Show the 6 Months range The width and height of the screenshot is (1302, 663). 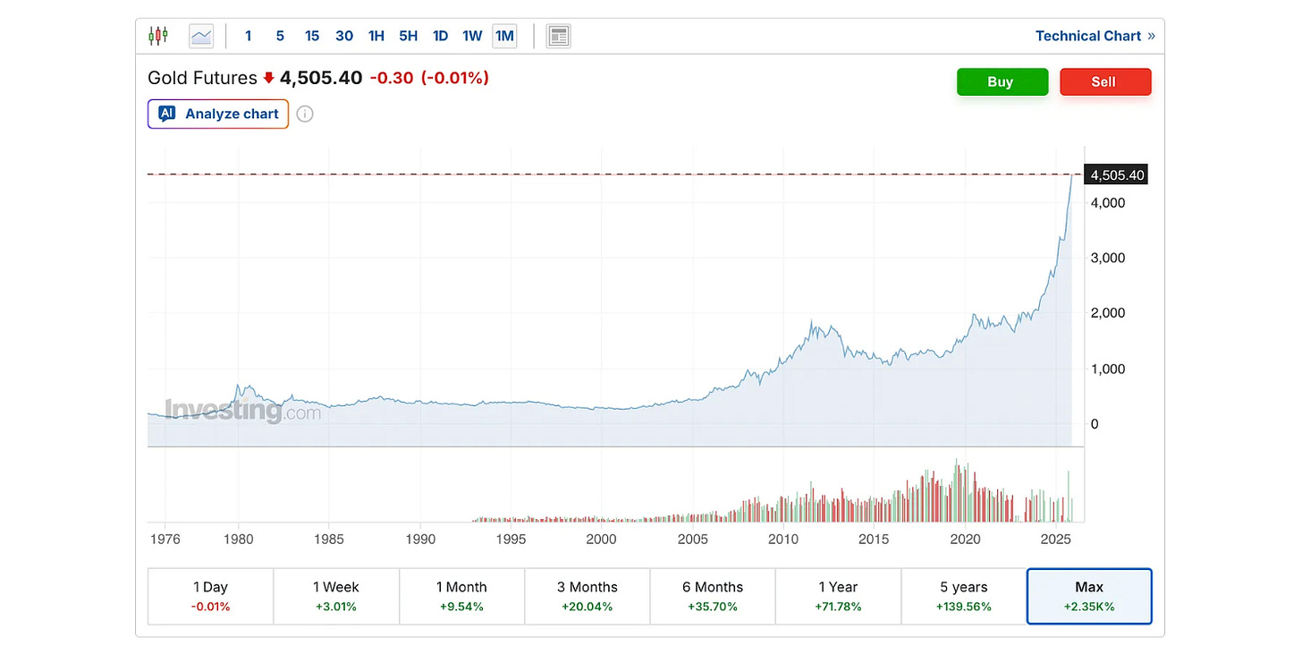click(712, 596)
